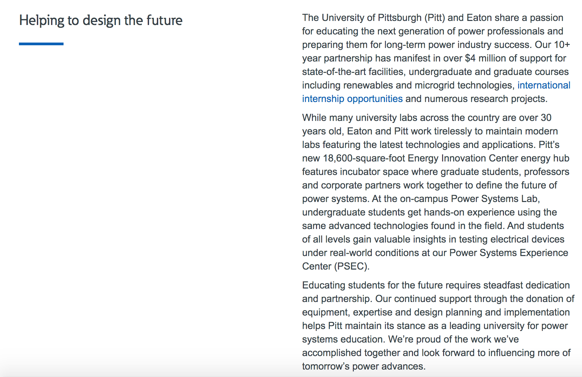Click the '18,600-square-foot' text
This screenshot has width=582, height=377.
point(364,158)
